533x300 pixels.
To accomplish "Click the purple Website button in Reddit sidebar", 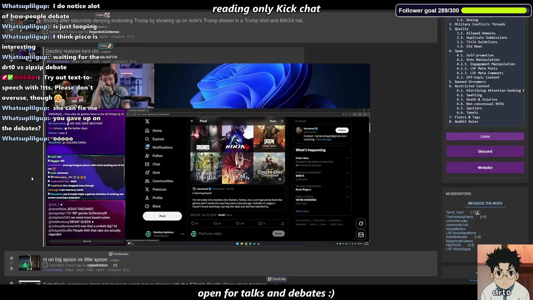I will pyautogui.click(x=485, y=167).
